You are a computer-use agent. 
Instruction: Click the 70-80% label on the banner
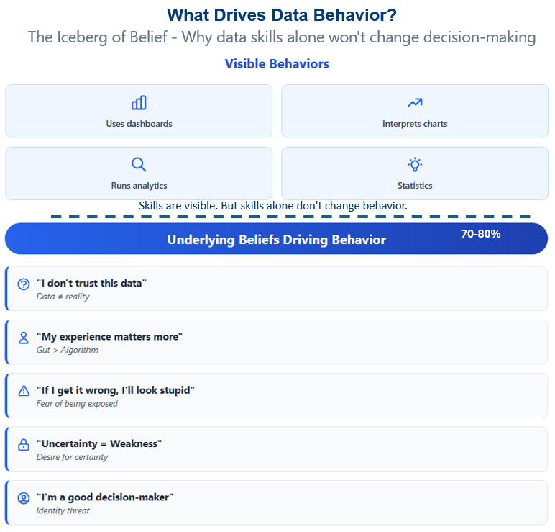(x=481, y=234)
